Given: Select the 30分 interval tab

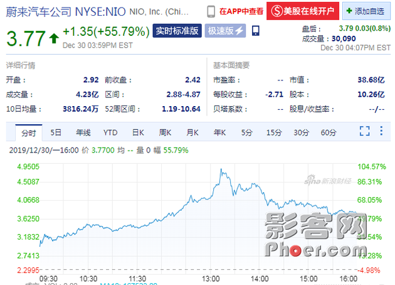Looking at the screenshot, I should [302, 132].
